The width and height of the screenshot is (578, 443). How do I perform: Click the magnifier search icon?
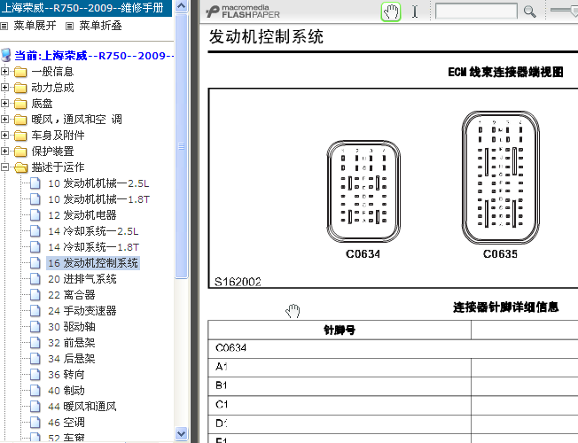coord(530,12)
